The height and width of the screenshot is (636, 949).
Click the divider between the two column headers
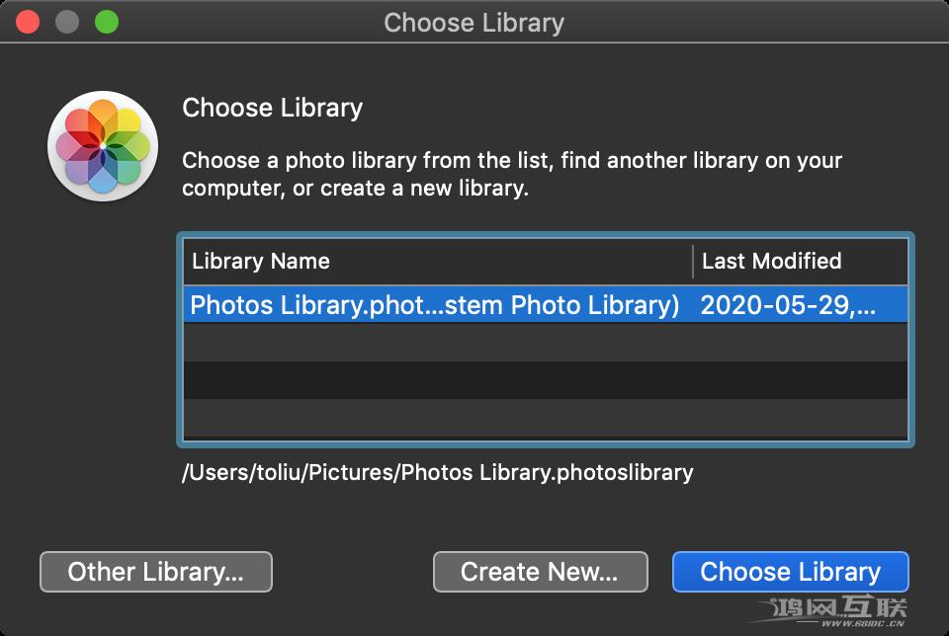[x=692, y=261]
